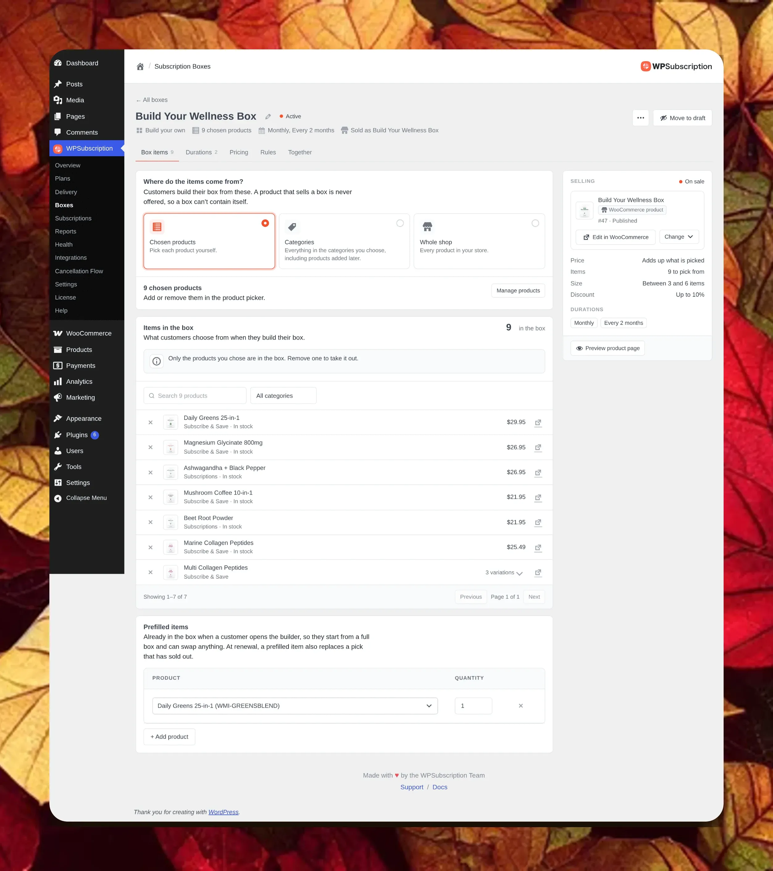Switch to the Durations tab
The height and width of the screenshot is (871, 773).
202,152
